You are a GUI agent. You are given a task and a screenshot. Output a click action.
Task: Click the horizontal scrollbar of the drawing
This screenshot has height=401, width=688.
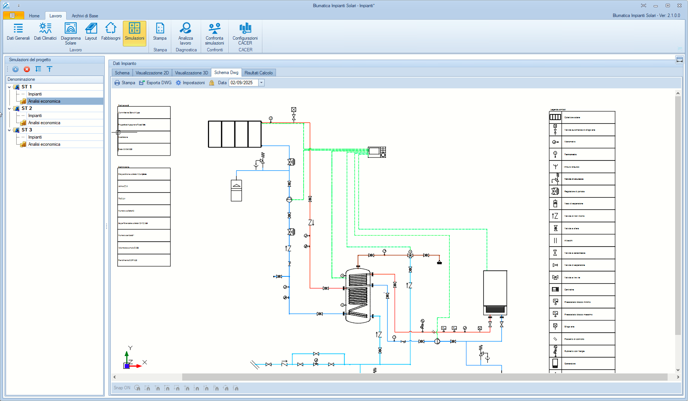(425, 377)
